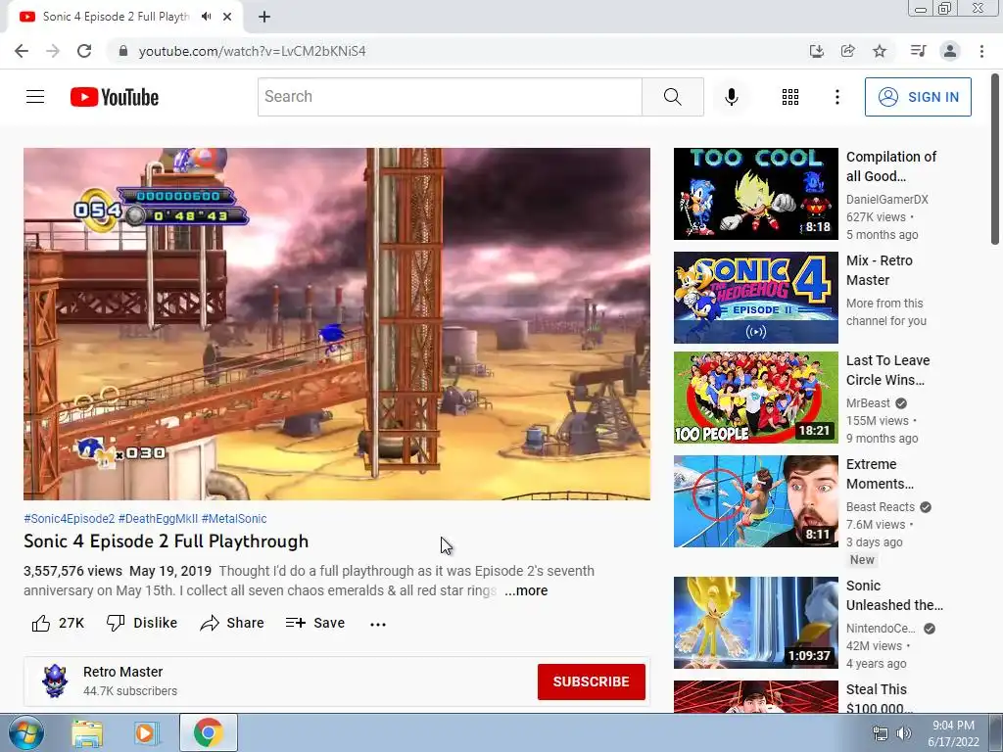Viewport: 1003px width, 752px height.
Task: Click Chrome icon in taskbar
Action: click(x=208, y=732)
